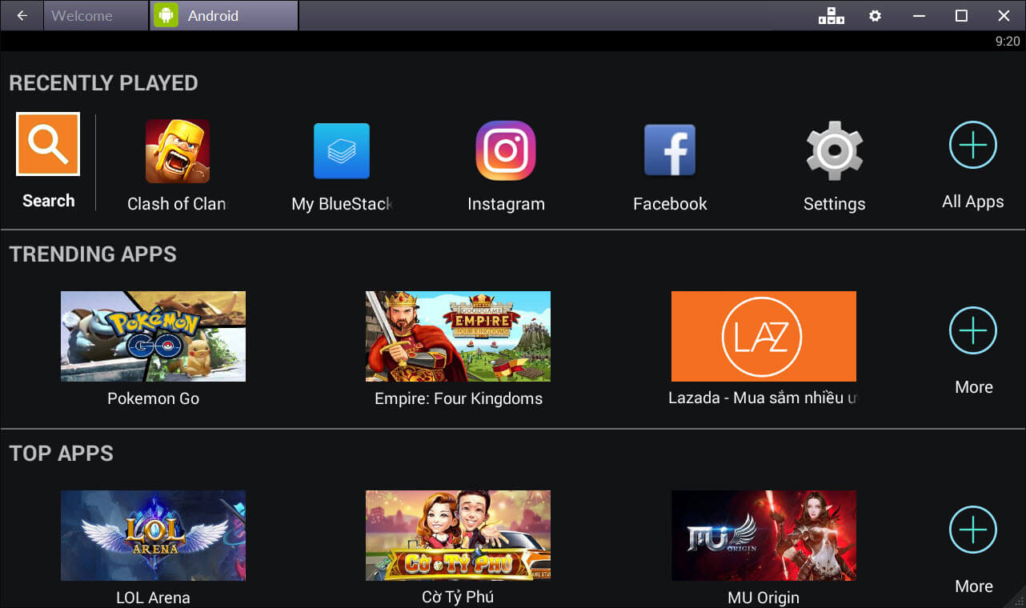This screenshot has height=608, width=1026.
Task: Open BlueStacks settings gear in the title bar
Action: tap(876, 15)
